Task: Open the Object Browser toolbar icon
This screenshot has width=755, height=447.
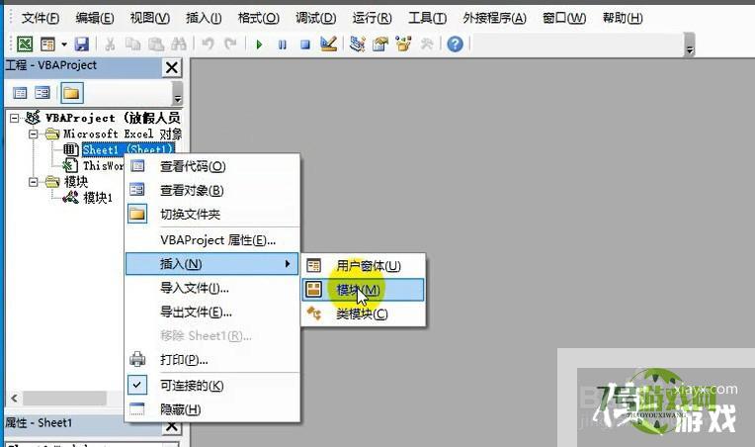Action: pyautogui.click(x=403, y=45)
